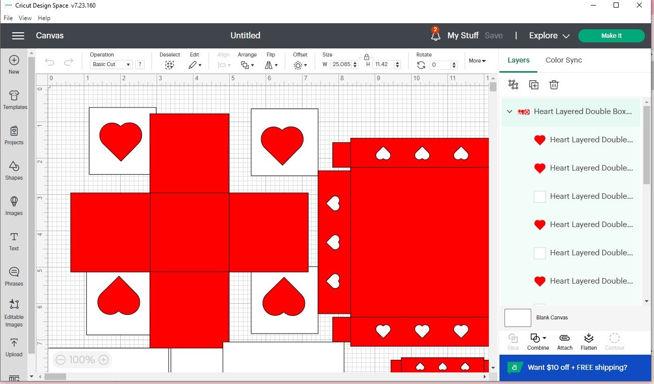The width and height of the screenshot is (654, 384).
Task: Collapse the Heart Layered Double Box group
Action: click(x=510, y=112)
